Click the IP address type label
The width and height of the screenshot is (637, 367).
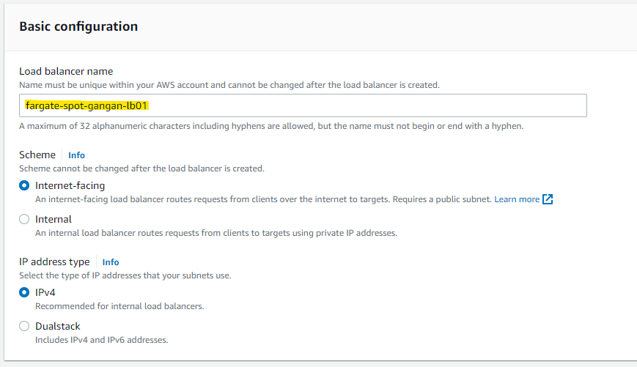pos(54,262)
